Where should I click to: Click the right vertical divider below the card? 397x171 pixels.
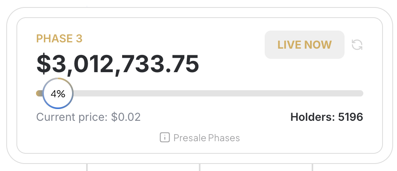pyautogui.click(x=312, y=167)
